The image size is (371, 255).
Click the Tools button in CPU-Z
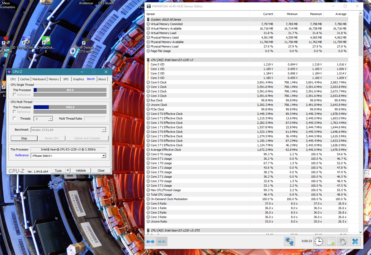[58, 171]
